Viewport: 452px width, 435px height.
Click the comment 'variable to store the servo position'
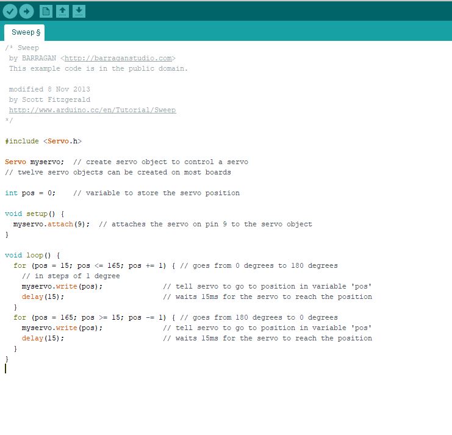(157, 193)
